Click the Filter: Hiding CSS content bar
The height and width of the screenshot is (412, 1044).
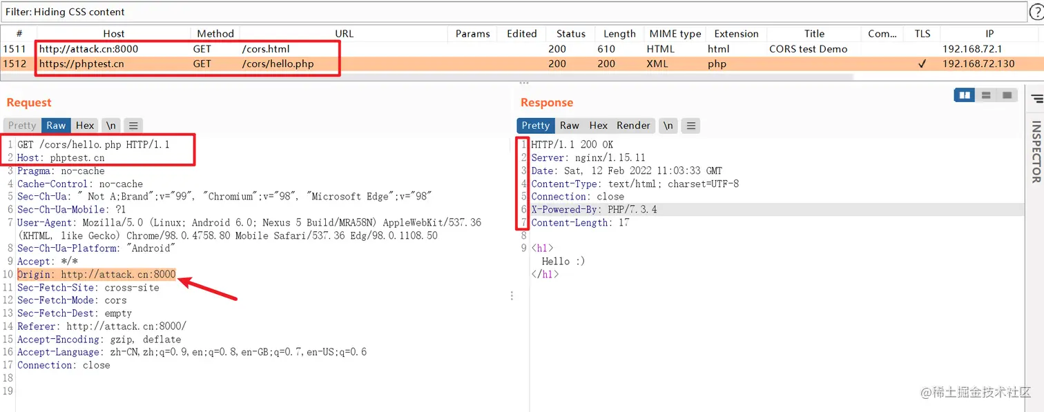pos(514,12)
